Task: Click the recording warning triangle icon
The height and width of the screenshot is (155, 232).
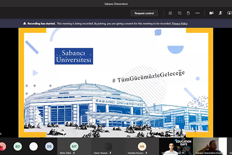Action: 25,23
